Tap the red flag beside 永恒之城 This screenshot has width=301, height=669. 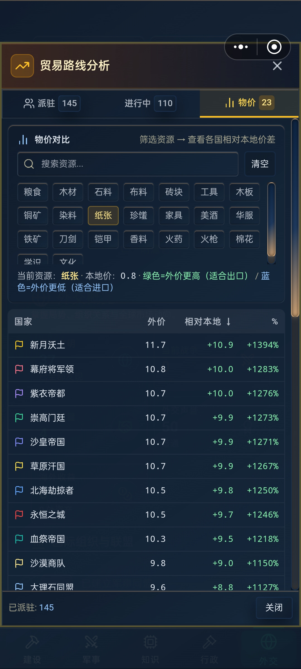pyautogui.click(x=19, y=515)
